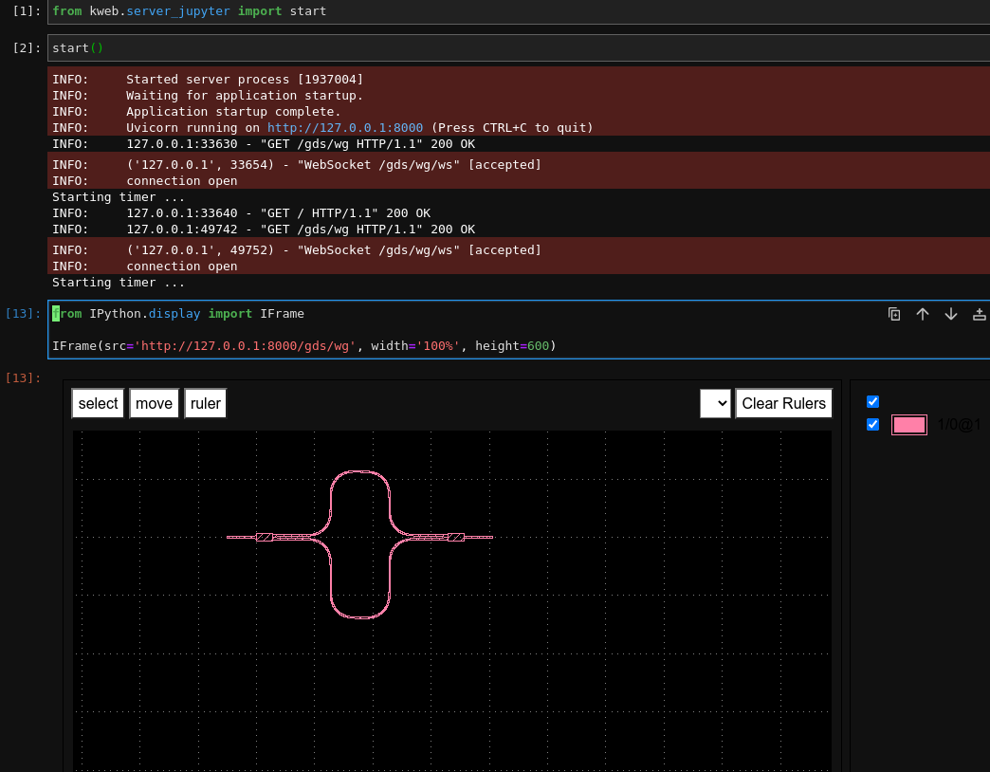Click the duplicate cell icon

[894, 314]
